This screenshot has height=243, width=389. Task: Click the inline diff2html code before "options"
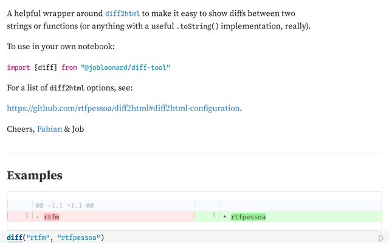(x=67, y=88)
